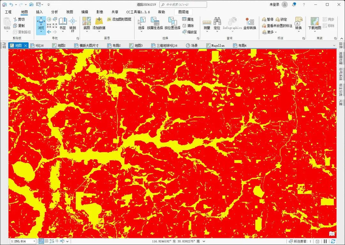This screenshot has height=245, width=345.
Task: Open the Undo history dropdown arrow
Action: (16, 4)
